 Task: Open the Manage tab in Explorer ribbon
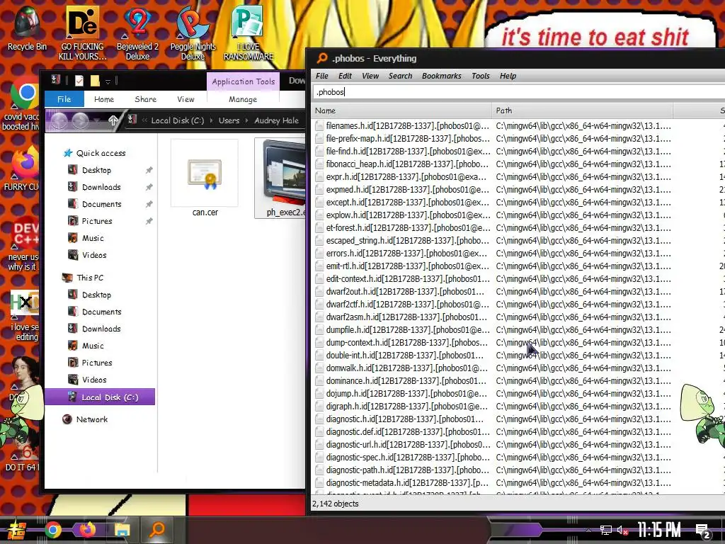(243, 99)
